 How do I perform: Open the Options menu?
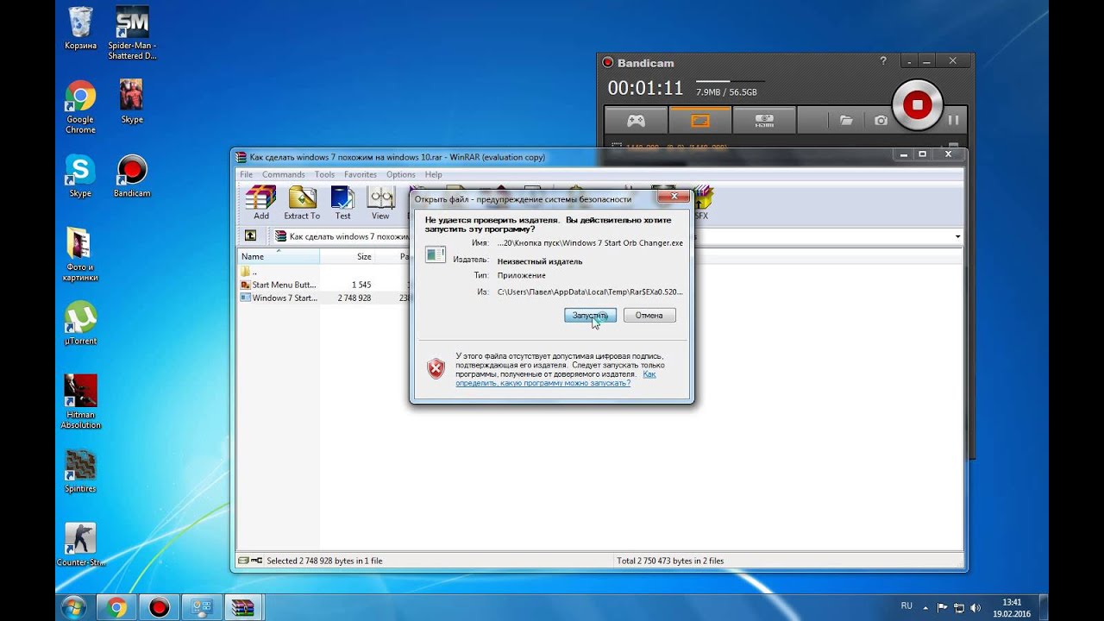401,174
